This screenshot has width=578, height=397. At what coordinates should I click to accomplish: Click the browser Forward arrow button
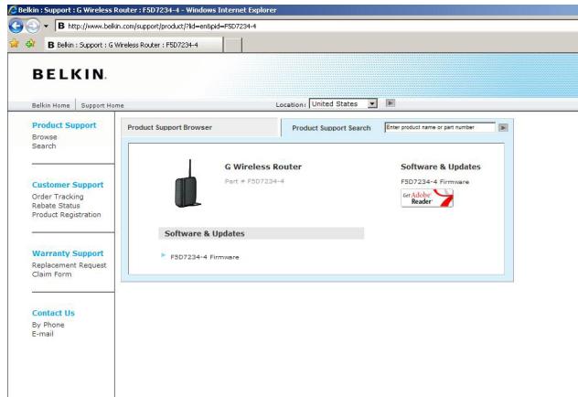tap(32, 27)
